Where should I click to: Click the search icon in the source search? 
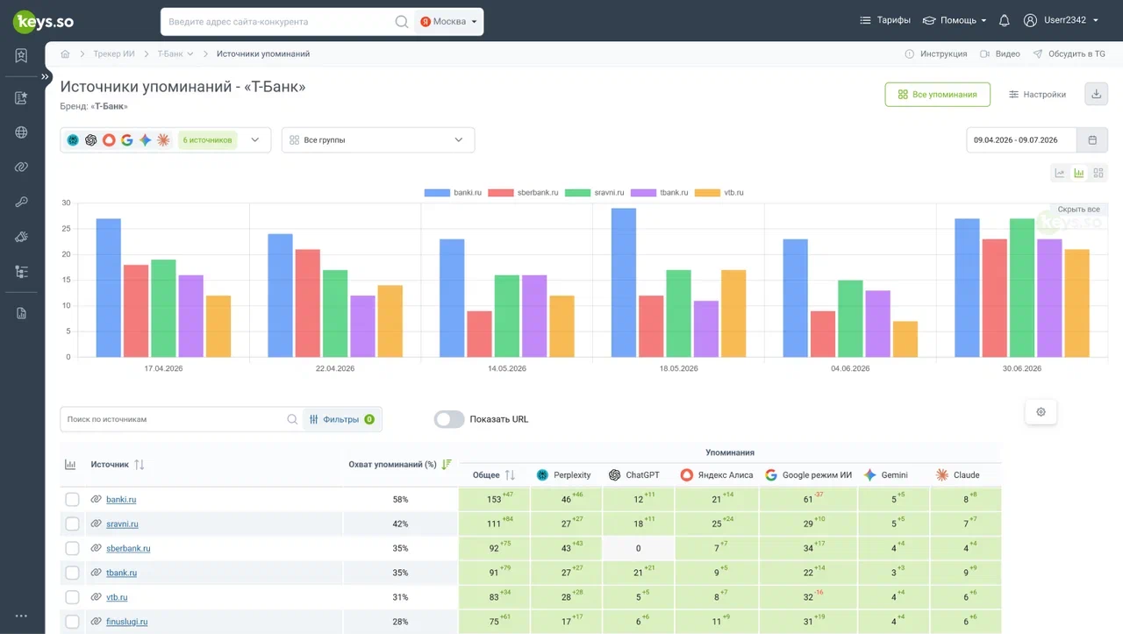coord(292,419)
